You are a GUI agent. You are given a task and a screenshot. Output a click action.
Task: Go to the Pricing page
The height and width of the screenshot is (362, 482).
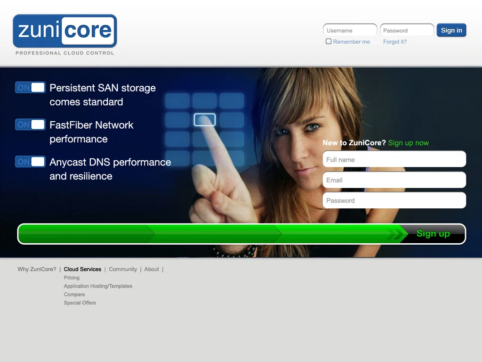point(72,278)
